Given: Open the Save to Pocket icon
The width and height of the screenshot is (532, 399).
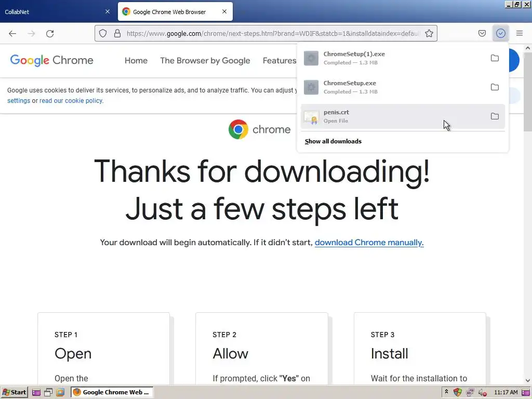Looking at the screenshot, I should (x=482, y=33).
